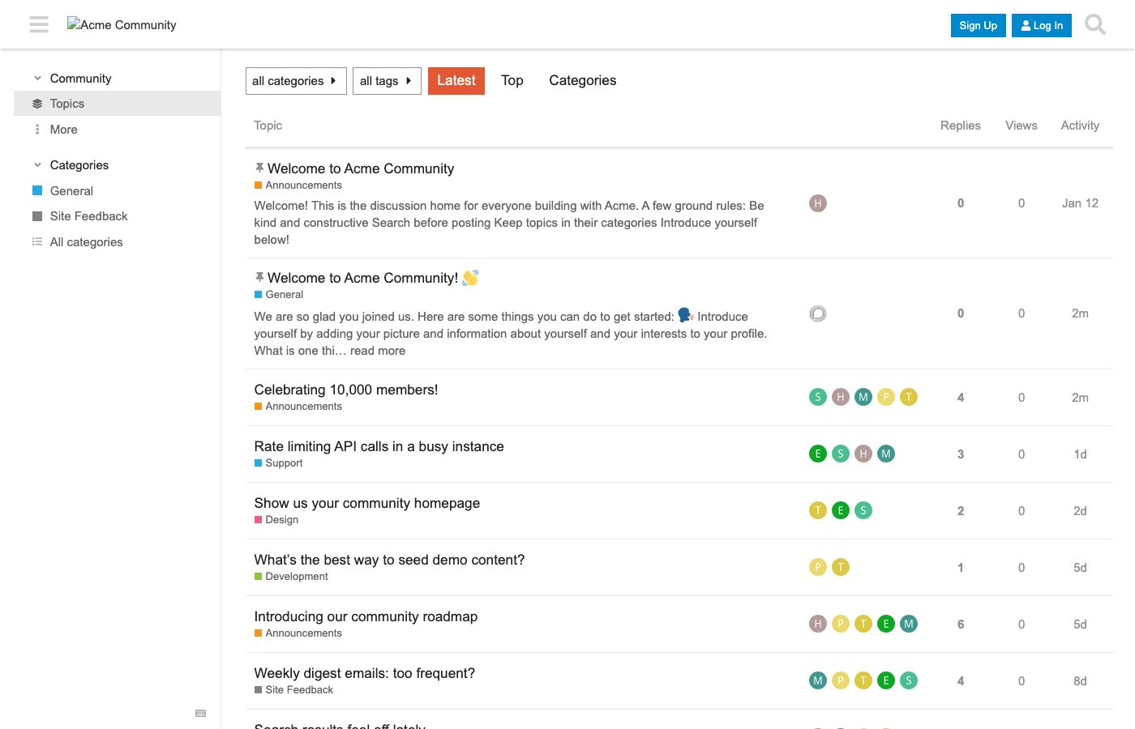Click the H avatar on Welcome topic
Viewport: 1135px width, 729px height.
point(818,203)
